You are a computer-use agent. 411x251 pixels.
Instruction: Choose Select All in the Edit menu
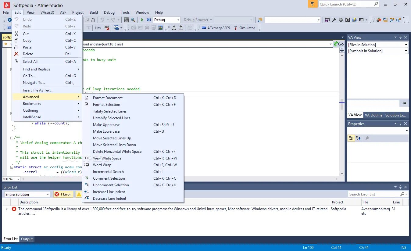(x=47, y=62)
